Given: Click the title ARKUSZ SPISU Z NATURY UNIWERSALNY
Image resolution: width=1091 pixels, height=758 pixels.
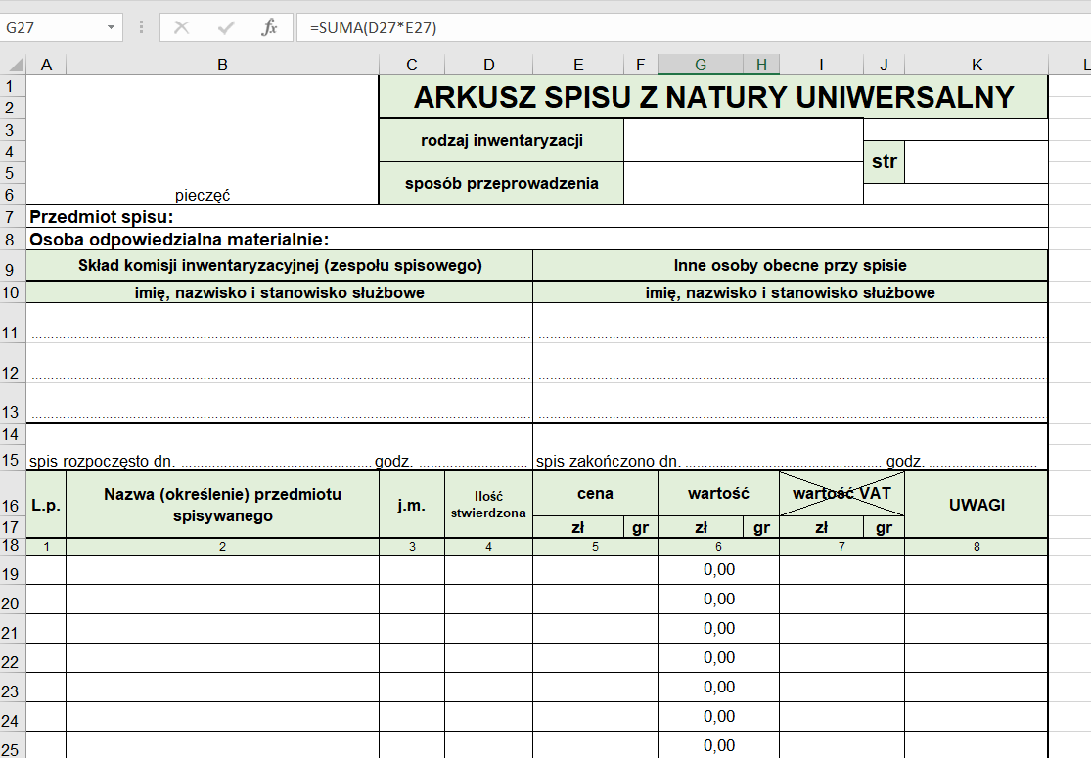Looking at the screenshot, I should 714,98.
